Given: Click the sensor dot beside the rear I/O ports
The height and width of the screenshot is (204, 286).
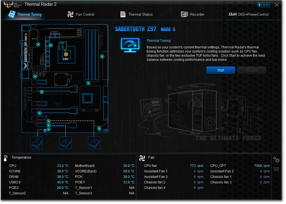Looking at the screenshot, I should [x=38, y=44].
